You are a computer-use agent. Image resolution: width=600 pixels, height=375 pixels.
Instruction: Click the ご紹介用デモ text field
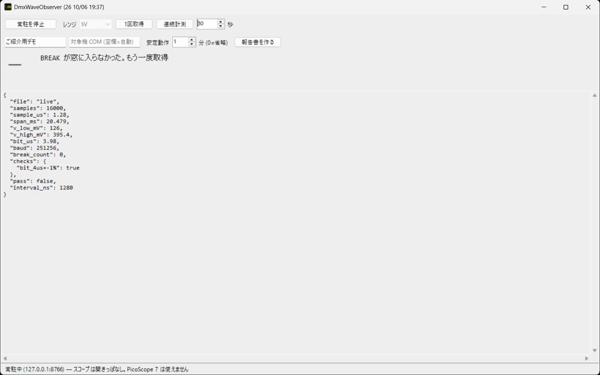pos(35,41)
